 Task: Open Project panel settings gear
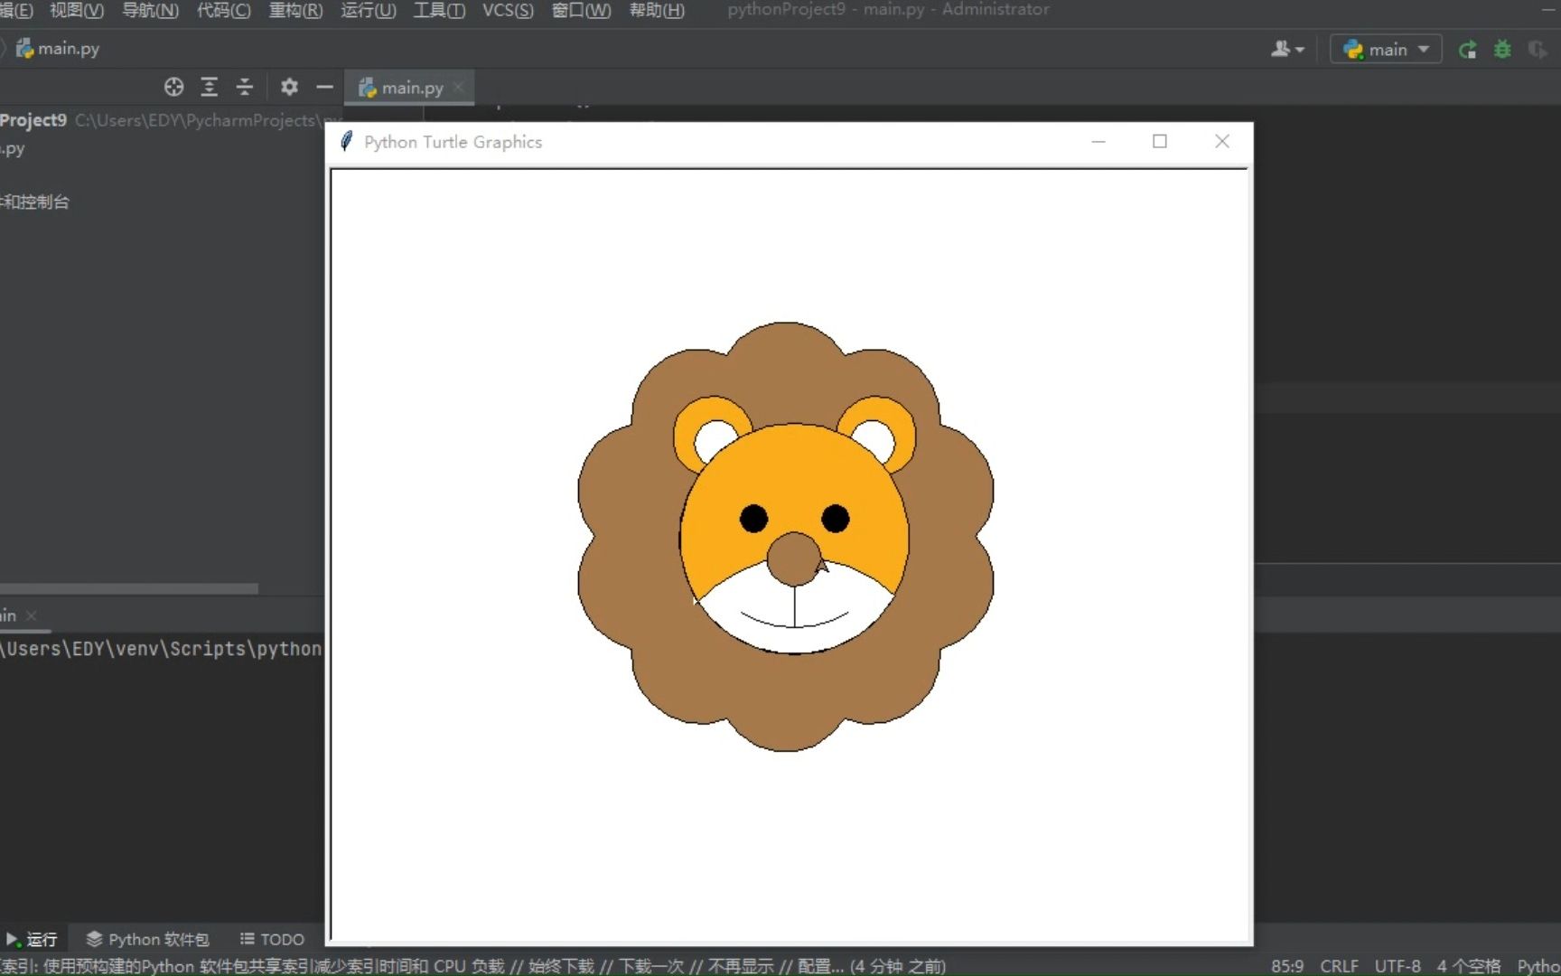click(289, 87)
